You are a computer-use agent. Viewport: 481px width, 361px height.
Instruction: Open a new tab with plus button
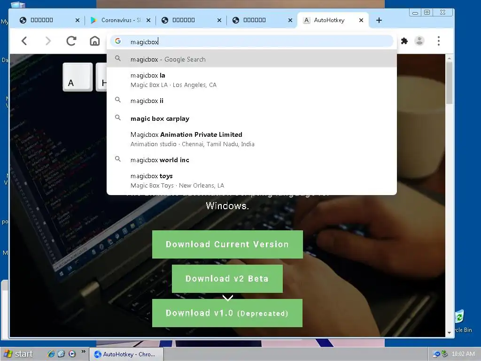tap(379, 20)
